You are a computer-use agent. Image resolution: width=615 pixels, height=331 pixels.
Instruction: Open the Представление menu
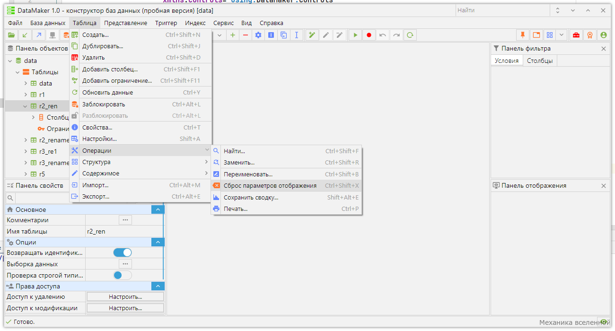click(125, 23)
